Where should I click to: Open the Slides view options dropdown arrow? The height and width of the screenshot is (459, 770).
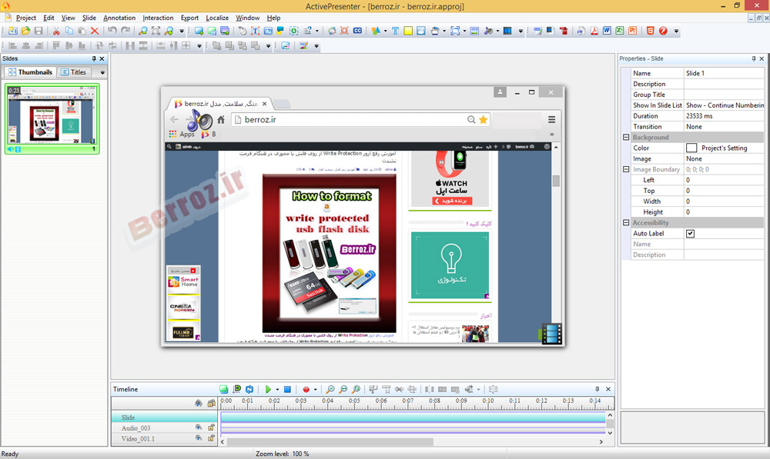coord(102,72)
